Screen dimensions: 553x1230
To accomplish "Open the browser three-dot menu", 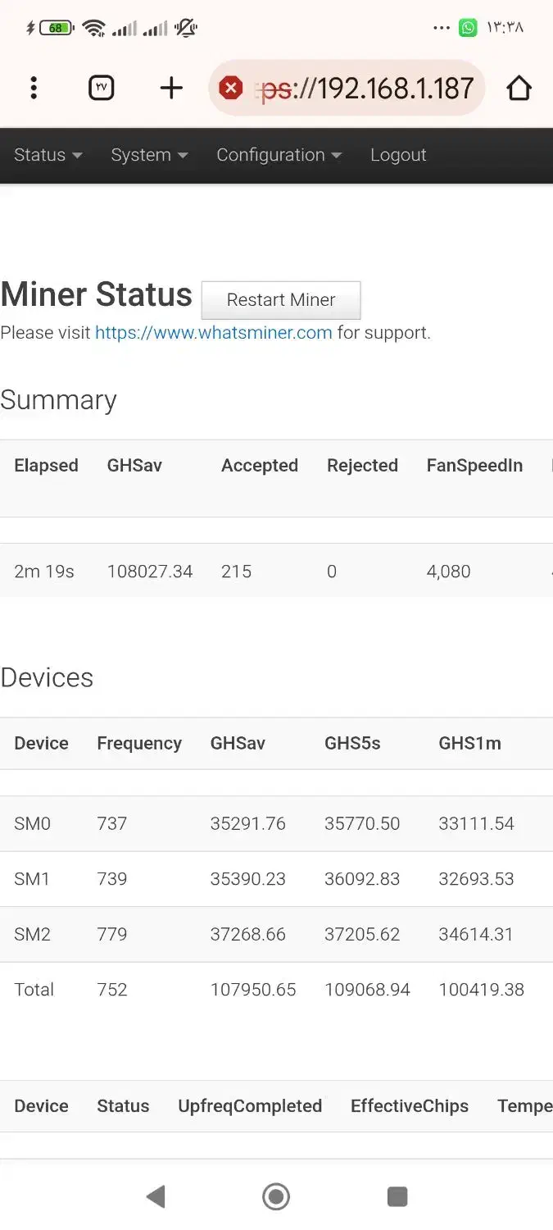I will pyautogui.click(x=34, y=88).
